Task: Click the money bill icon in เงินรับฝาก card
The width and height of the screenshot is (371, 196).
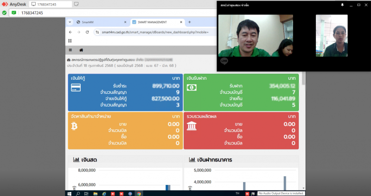Action: [x=192, y=88]
